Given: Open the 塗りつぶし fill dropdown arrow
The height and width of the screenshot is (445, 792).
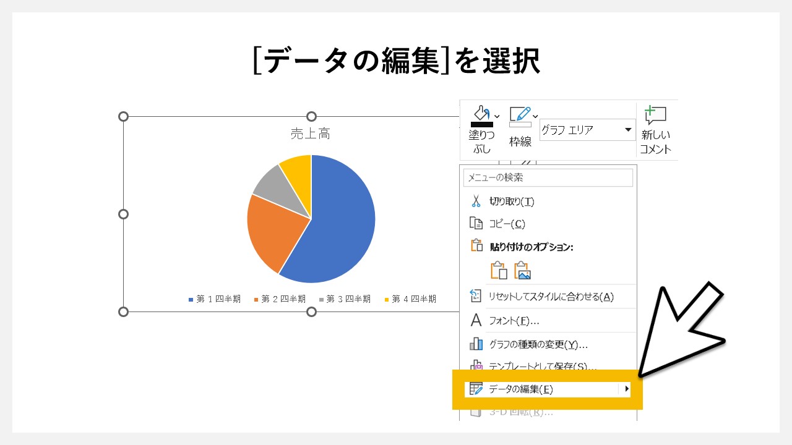Looking at the screenshot, I should (x=496, y=116).
